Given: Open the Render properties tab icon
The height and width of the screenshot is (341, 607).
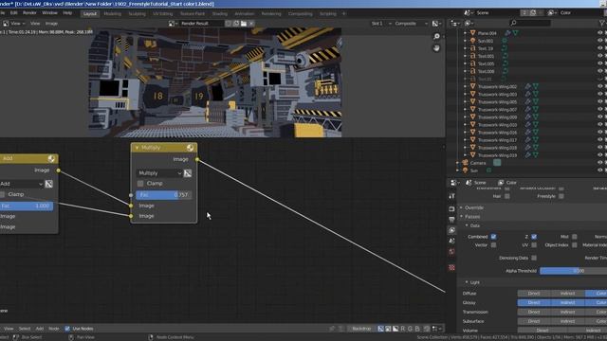Looking at the screenshot, I should pyautogui.click(x=451, y=208).
